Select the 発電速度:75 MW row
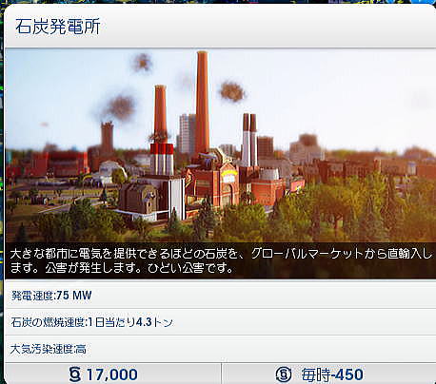Screen dimensions: 436x384 [220, 296]
